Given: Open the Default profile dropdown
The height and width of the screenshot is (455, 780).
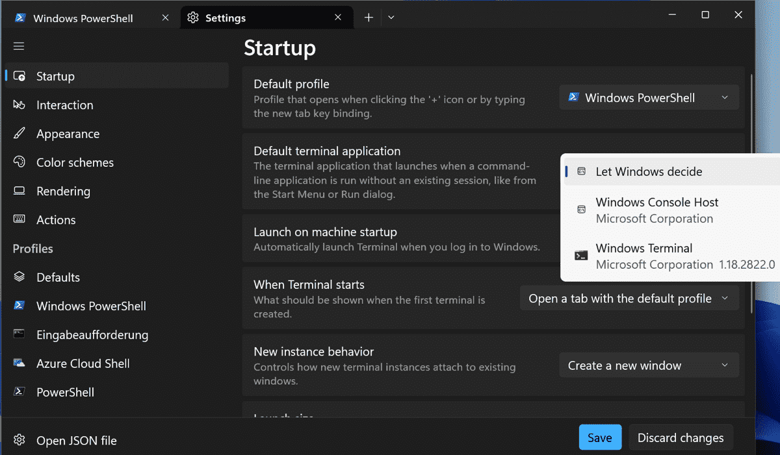Looking at the screenshot, I should coord(649,98).
